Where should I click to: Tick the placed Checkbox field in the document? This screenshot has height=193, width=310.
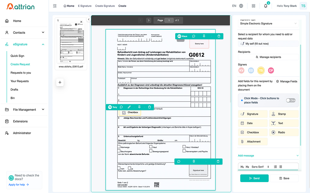[x=124, y=112]
